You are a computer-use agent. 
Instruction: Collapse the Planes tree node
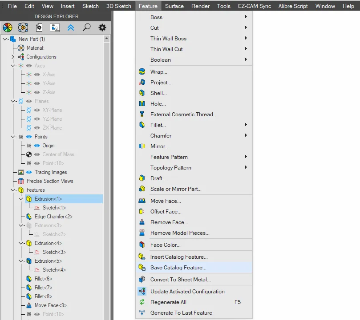pos(13,101)
